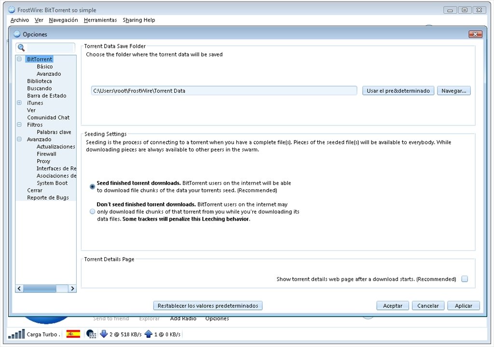The width and height of the screenshot is (494, 347).
Task: Click the tree scrollbar left arrow
Action: pos(19,289)
